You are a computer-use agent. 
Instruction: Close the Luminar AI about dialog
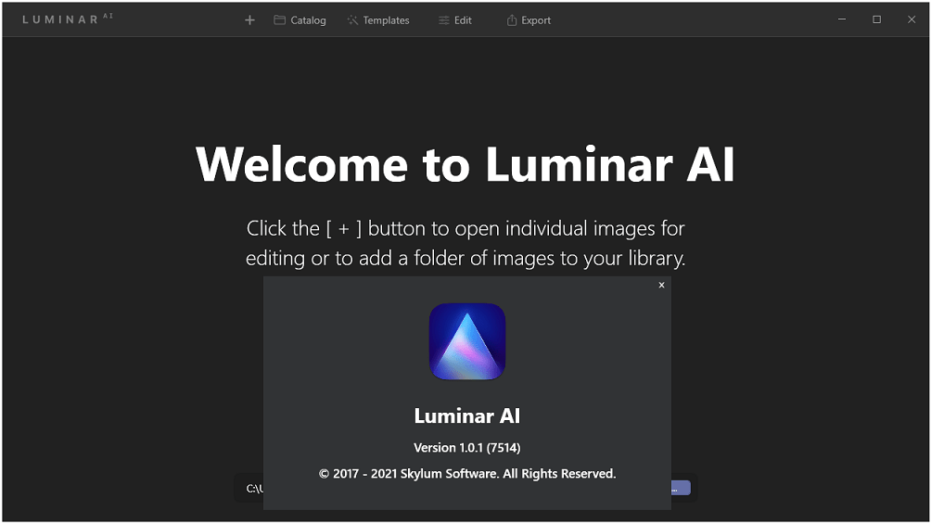tap(661, 285)
